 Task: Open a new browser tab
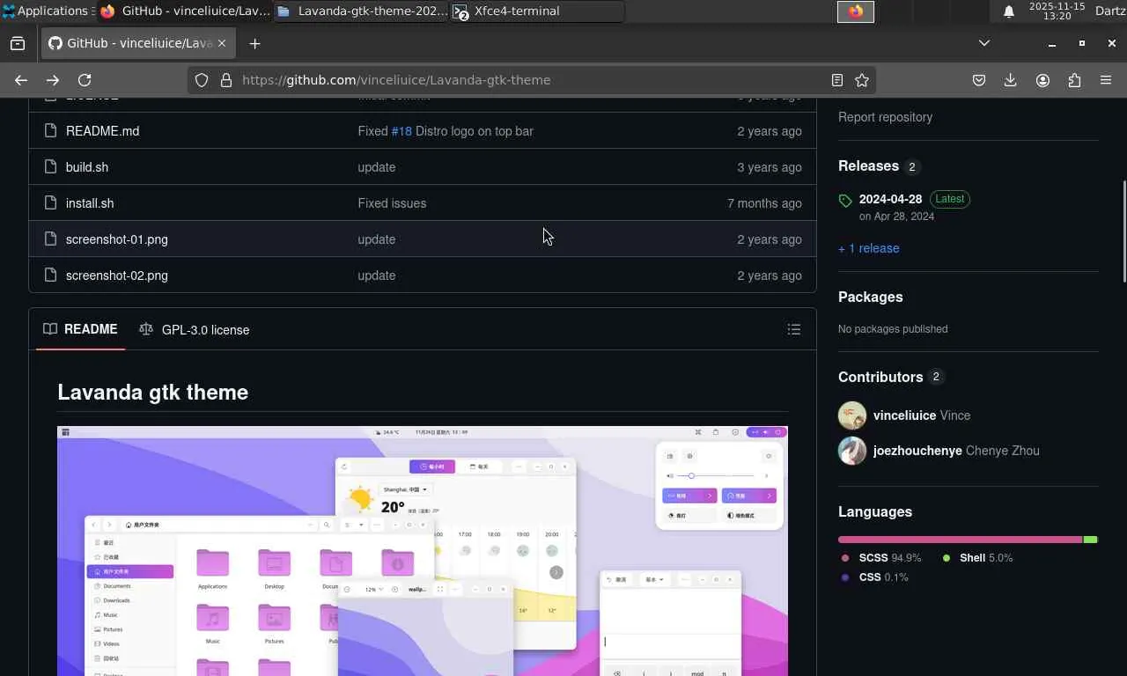click(254, 43)
